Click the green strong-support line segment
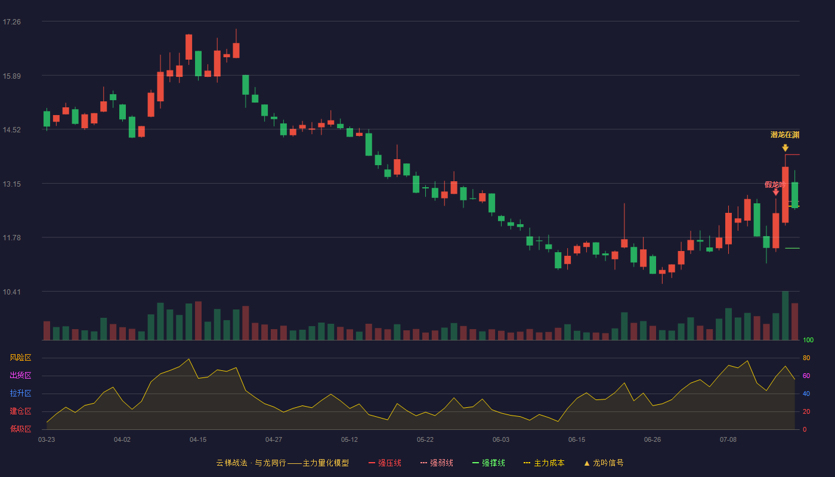This screenshot has height=477, width=835. point(793,248)
